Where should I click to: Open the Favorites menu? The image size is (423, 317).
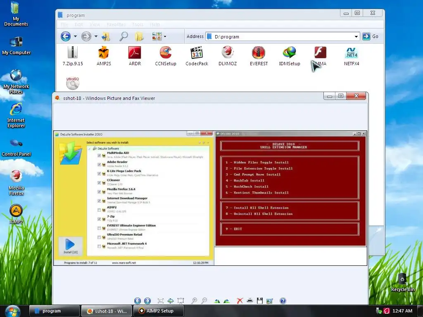coord(116,24)
